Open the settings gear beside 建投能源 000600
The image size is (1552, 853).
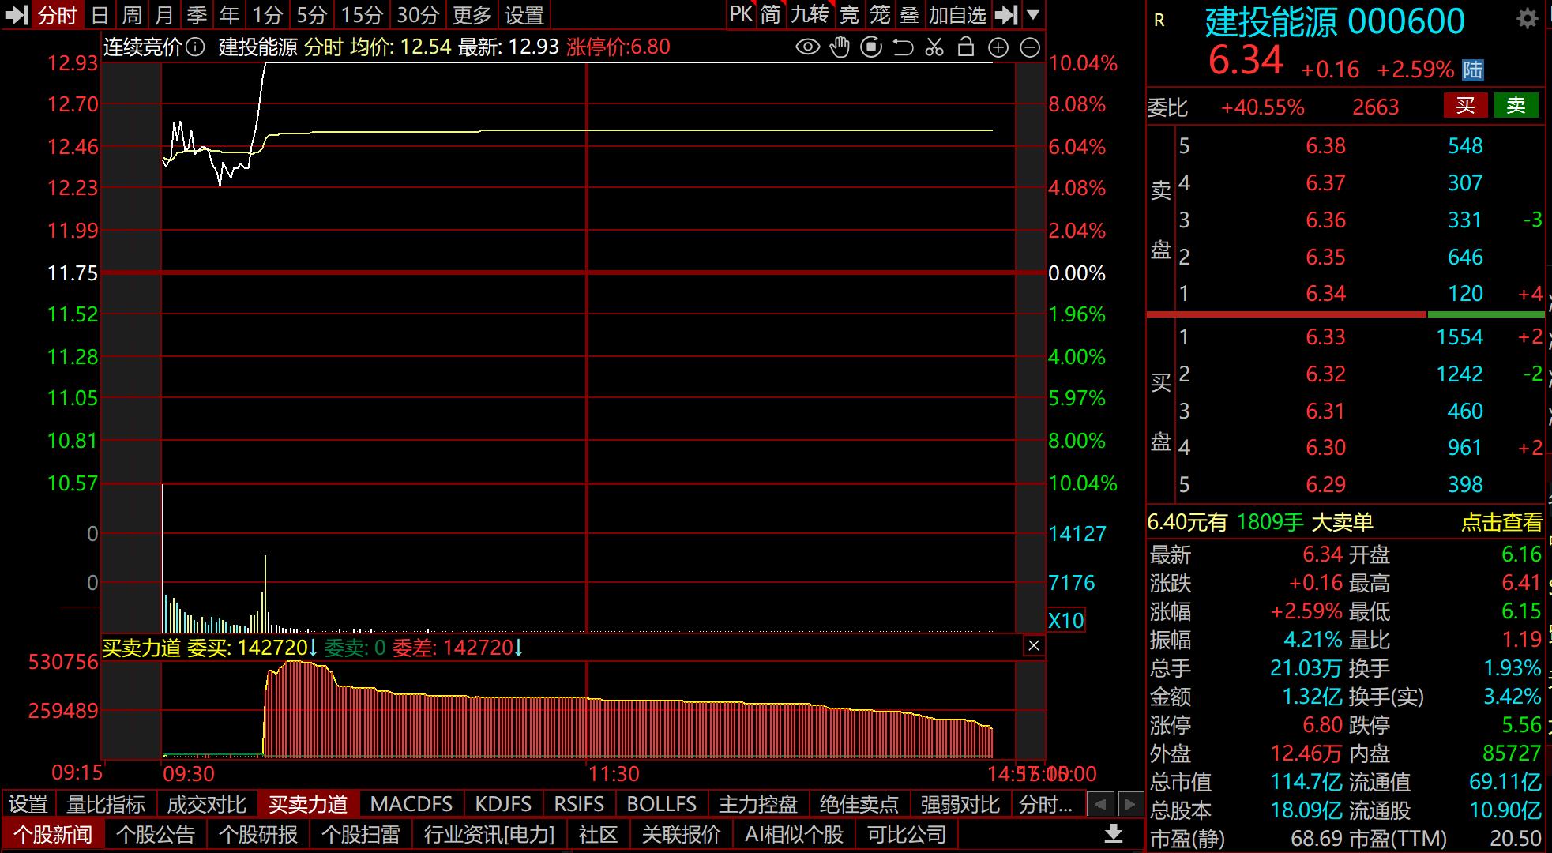(x=1528, y=19)
